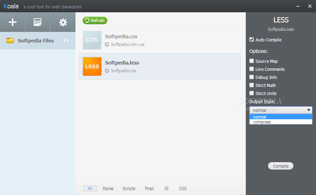The width and height of the screenshot is (316, 195).
Task: Show only JS files
Action: (166, 189)
